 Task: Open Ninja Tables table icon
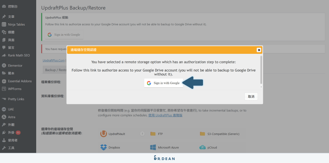4,25
